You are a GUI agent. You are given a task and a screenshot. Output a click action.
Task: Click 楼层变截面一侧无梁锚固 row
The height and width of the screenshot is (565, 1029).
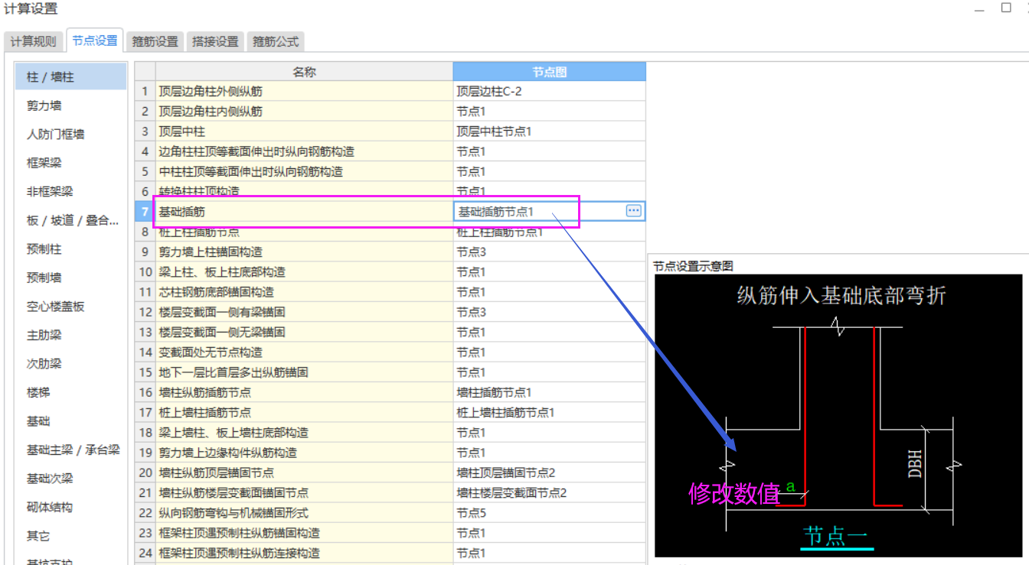click(305, 332)
